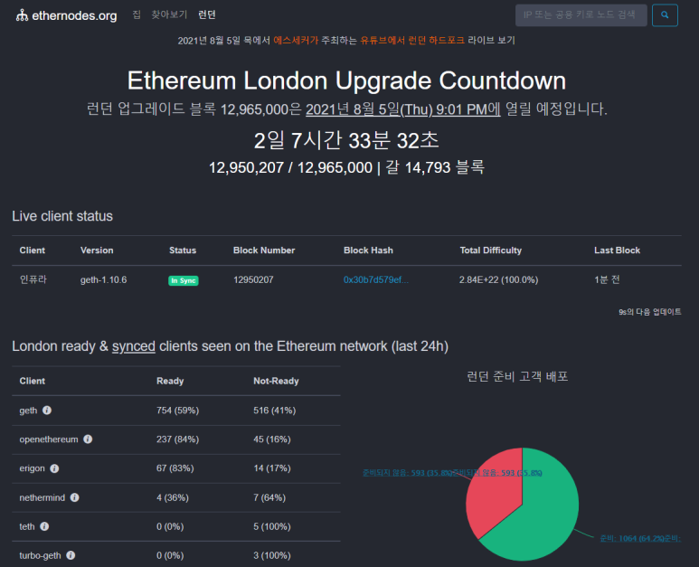Screen dimensions: 699x567
Task: Click the Not-Ready column header
Action: click(x=276, y=381)
